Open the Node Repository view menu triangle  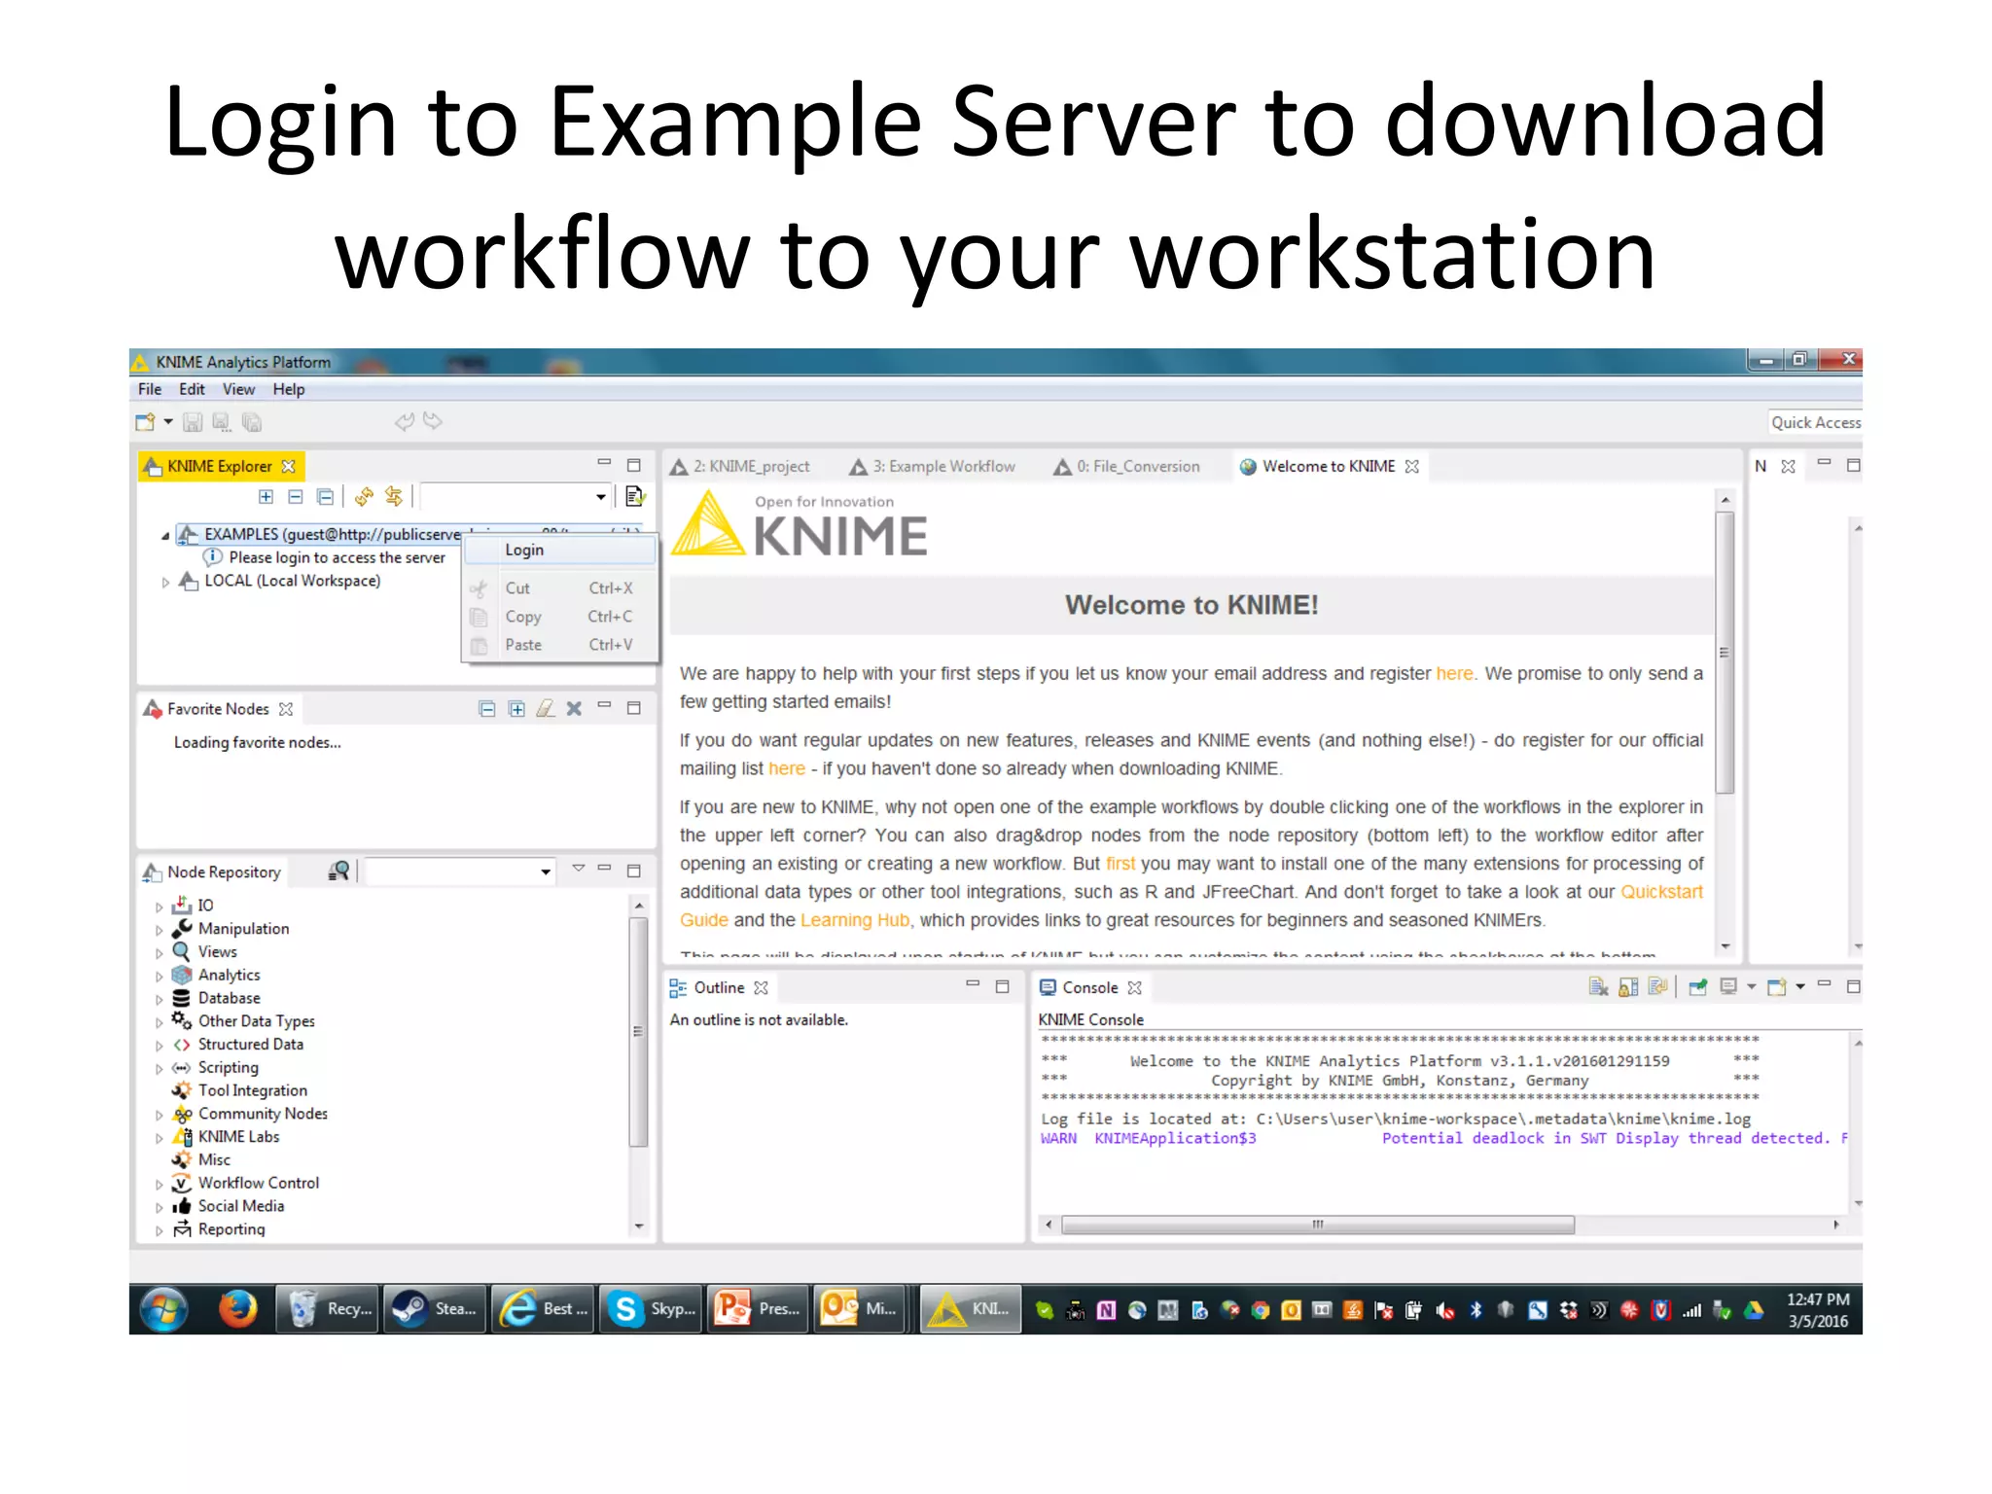578,868
